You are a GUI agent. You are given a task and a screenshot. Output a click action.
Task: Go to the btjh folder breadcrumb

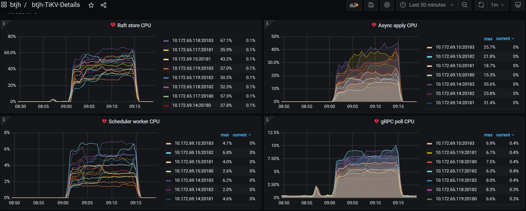tap(15, 5)
